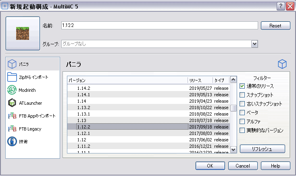Select version 1.12 row
This screenshot has width=296, height=176.
click(148, 140)
